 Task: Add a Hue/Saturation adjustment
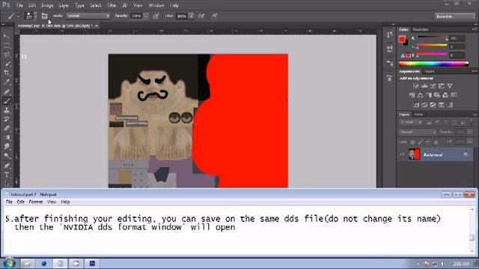coord(412,95)
